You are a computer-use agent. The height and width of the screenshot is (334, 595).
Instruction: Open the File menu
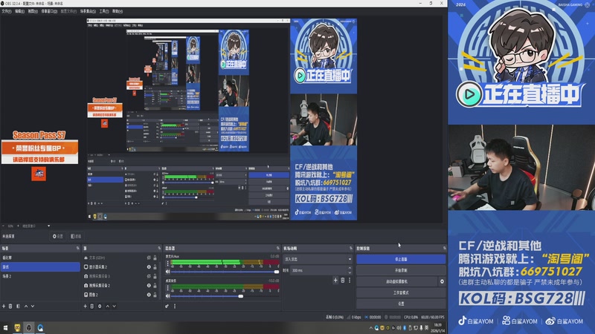(x=6, y=11)
